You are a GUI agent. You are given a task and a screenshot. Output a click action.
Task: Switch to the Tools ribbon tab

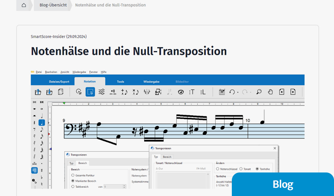(120, 82)
